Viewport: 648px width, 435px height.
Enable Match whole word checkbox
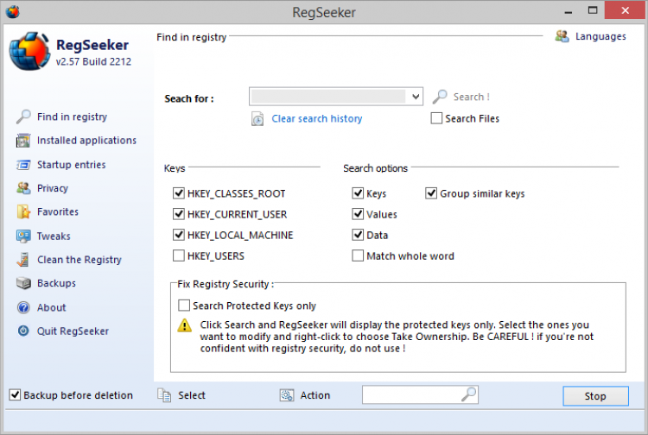(x=358, y=255)
